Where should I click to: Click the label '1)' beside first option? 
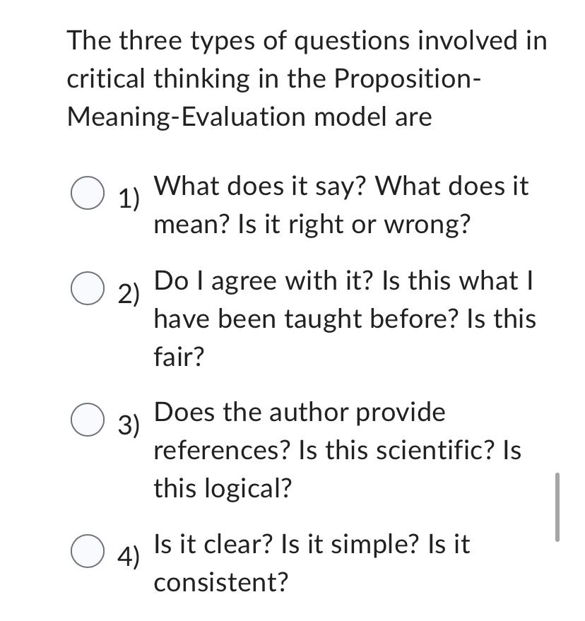[x=128, y=199]
